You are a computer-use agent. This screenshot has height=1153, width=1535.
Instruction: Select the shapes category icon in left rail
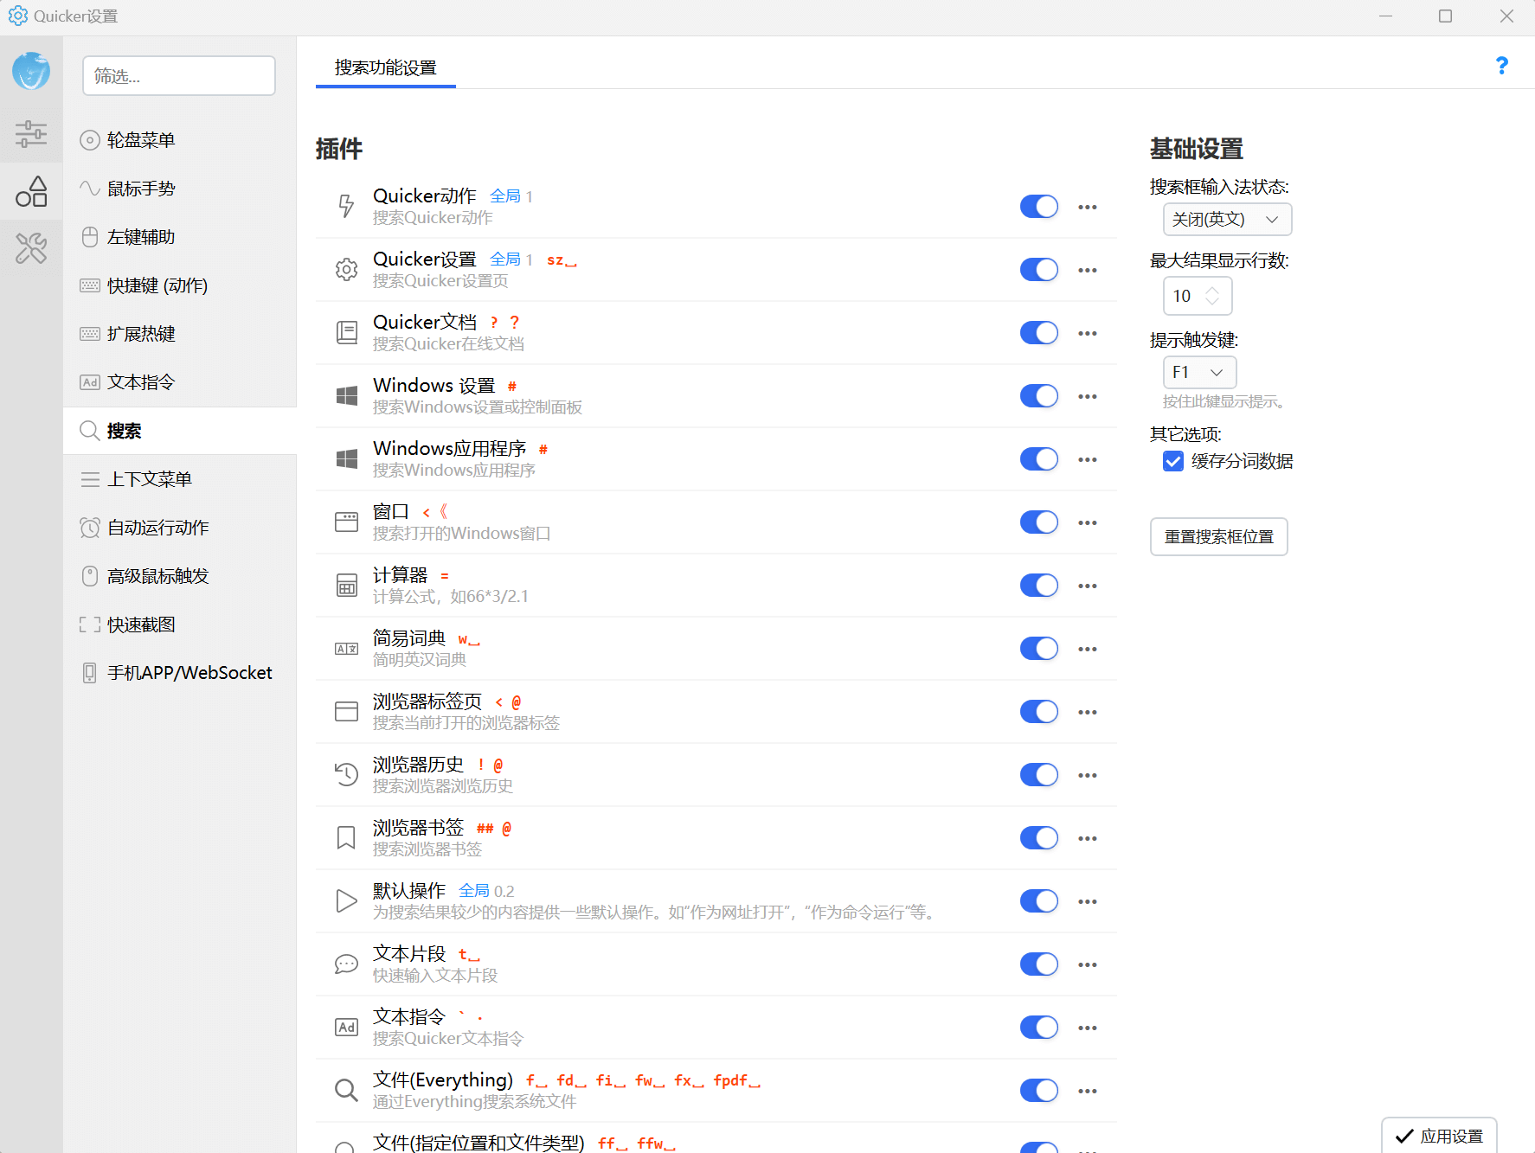[31, 191]
